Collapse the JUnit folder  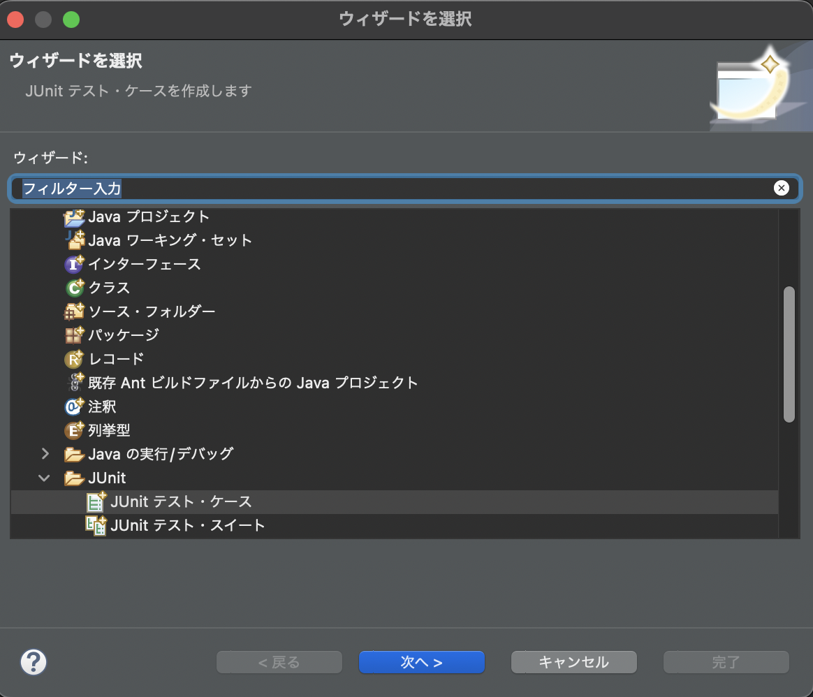pyautogui.click(x=45, y=478)
